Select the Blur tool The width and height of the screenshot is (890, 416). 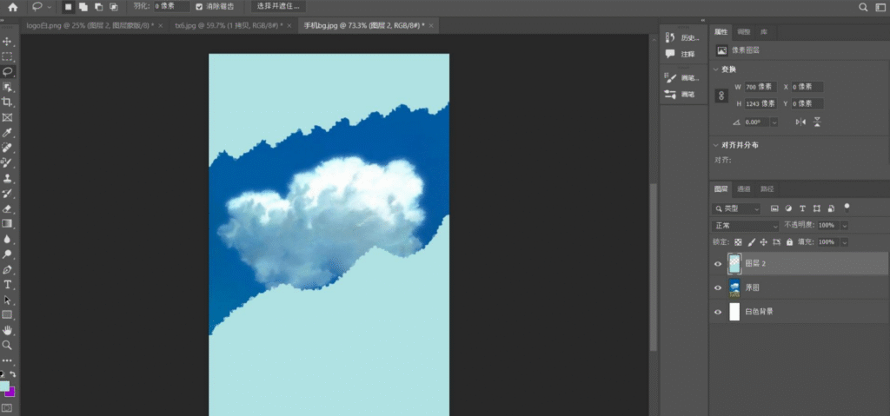click(x=7, y=239)
